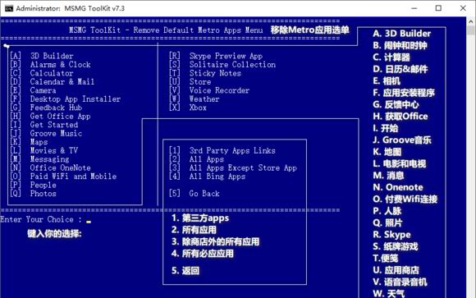The width and height of the screenshot is (476, 298).
Task: Select the '[U] Store' line
Action: click(x=190, y=82)
